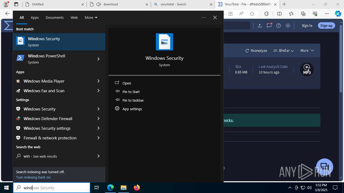
Task: Open Edge Copilot sidebar icon
Action: point(338,14)
